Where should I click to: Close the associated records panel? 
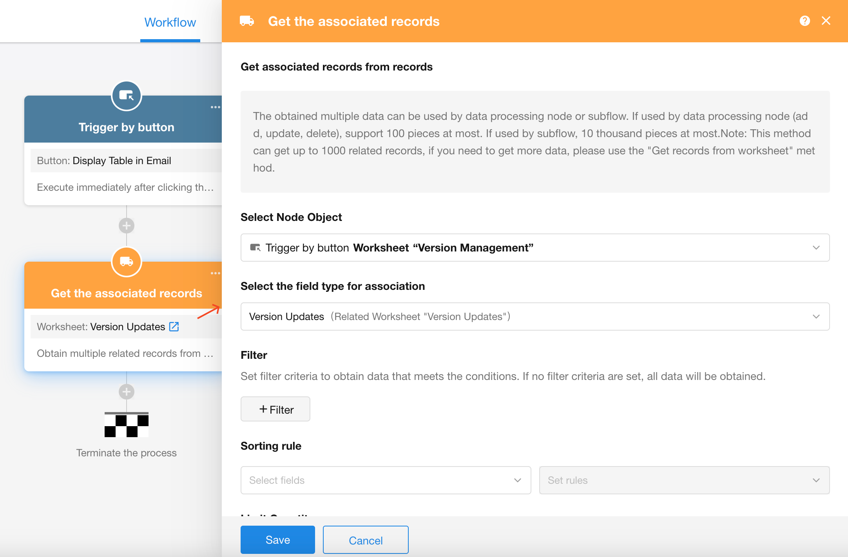(826, 21)
